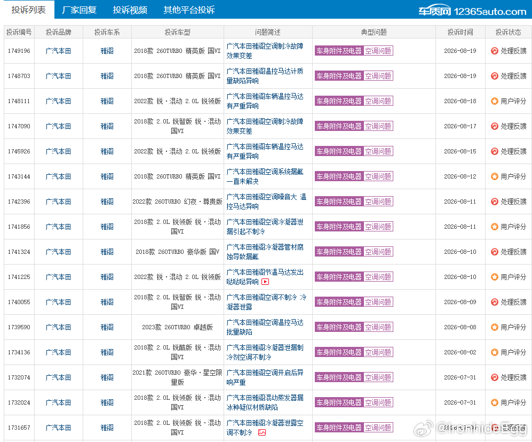Open the 厂家回复 tab
Screen dimensions: 532x442
[80, 10]
